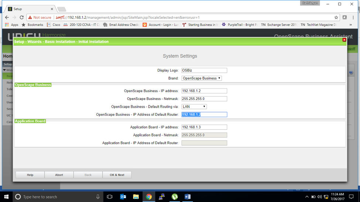
Task: Click the browser extension icon
Action: click(x=344, y=17)
